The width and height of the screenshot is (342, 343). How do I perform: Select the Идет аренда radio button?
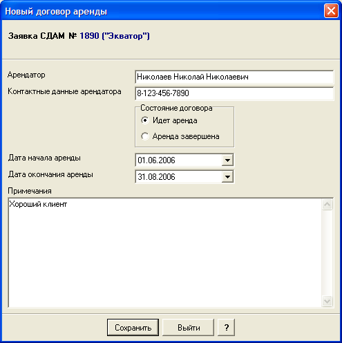pyautogui.click(x=145, y=120)
